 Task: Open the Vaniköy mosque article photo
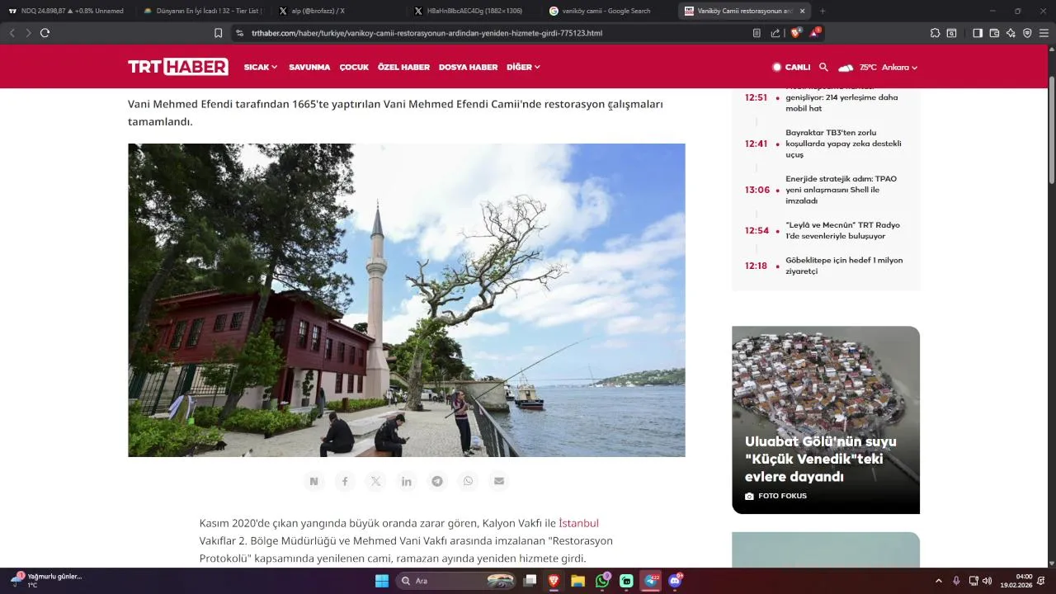coord(406,300)
